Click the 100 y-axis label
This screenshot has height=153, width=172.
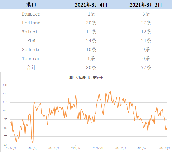tap(5, 111)
